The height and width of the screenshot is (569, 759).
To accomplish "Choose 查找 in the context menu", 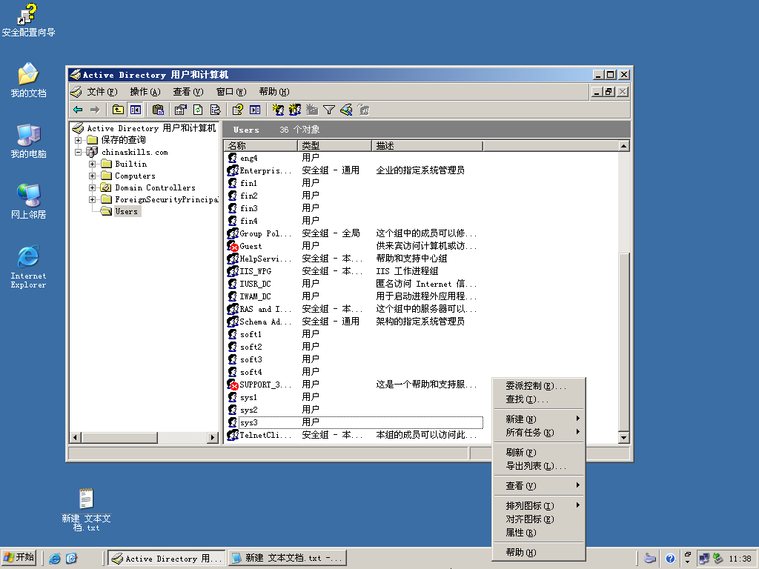I will point(539,399).
